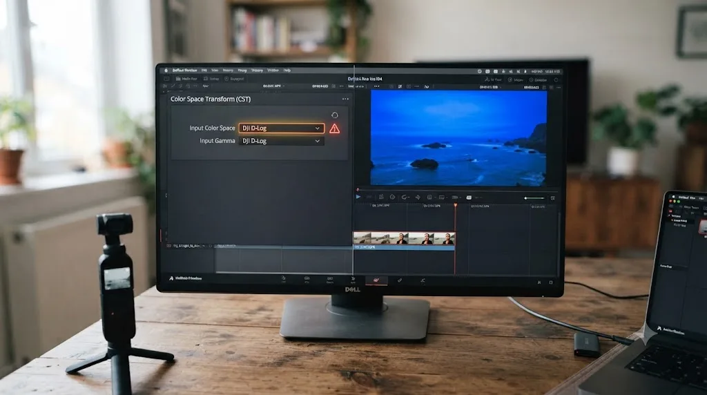The image size is (707, 395).
Task: Open the Input Color Space dropdown
Action: (x=282, y=128)
